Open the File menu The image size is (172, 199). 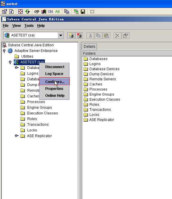(x=6, y=26)
